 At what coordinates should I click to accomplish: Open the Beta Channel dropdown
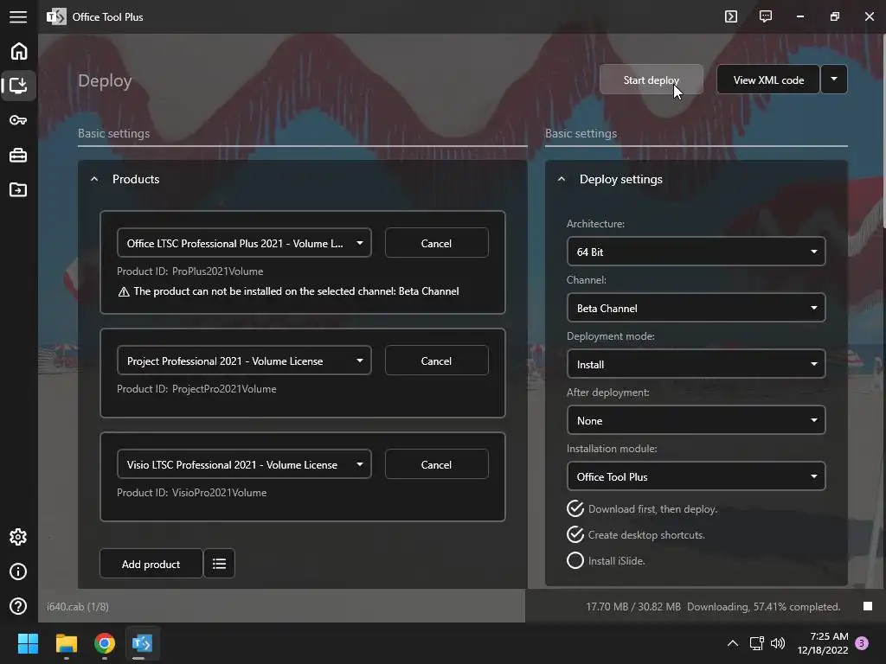click(696, 308)
